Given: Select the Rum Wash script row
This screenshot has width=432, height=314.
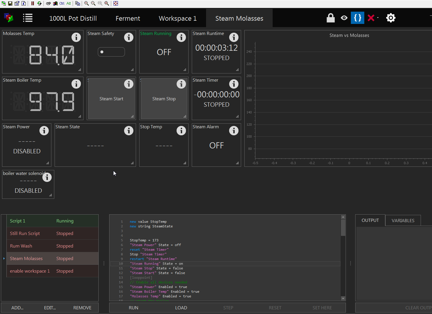Looking at the screenshot, I should pyautogui.click(x=53, y=246).
